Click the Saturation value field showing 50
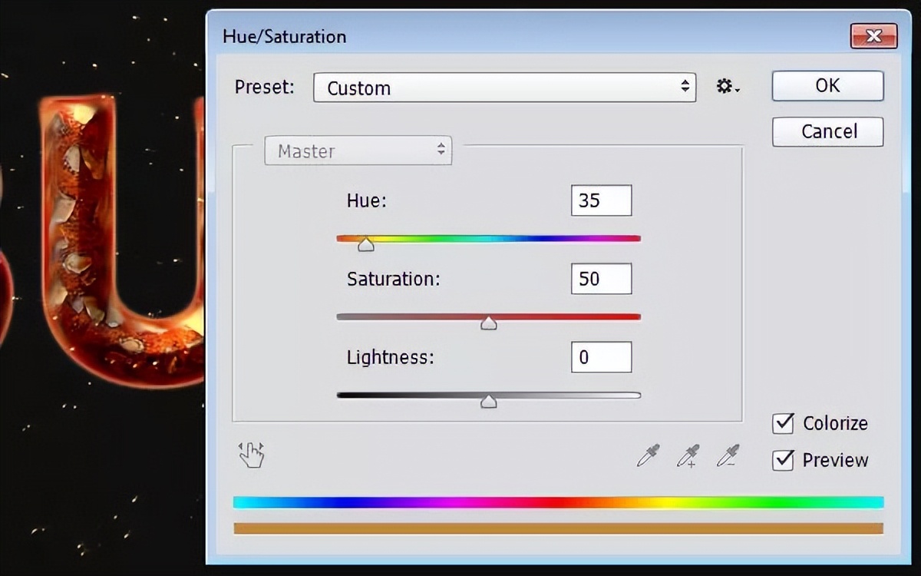This screenshot has height=576, width=921. tap(601, 279)
